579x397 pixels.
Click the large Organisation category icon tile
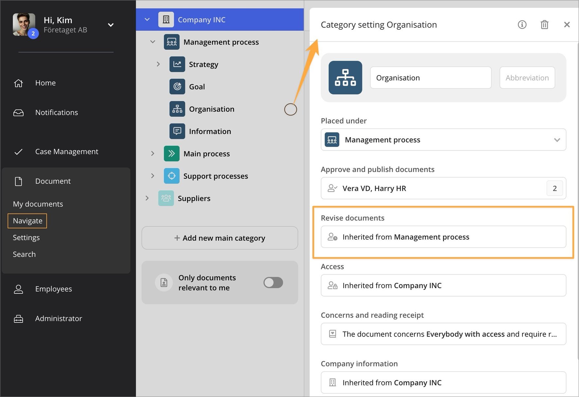point(345,77)
